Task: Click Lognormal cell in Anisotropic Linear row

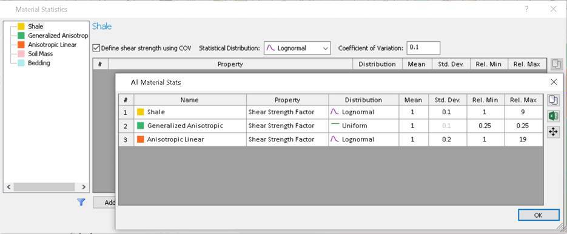Action: pos(363,140)
